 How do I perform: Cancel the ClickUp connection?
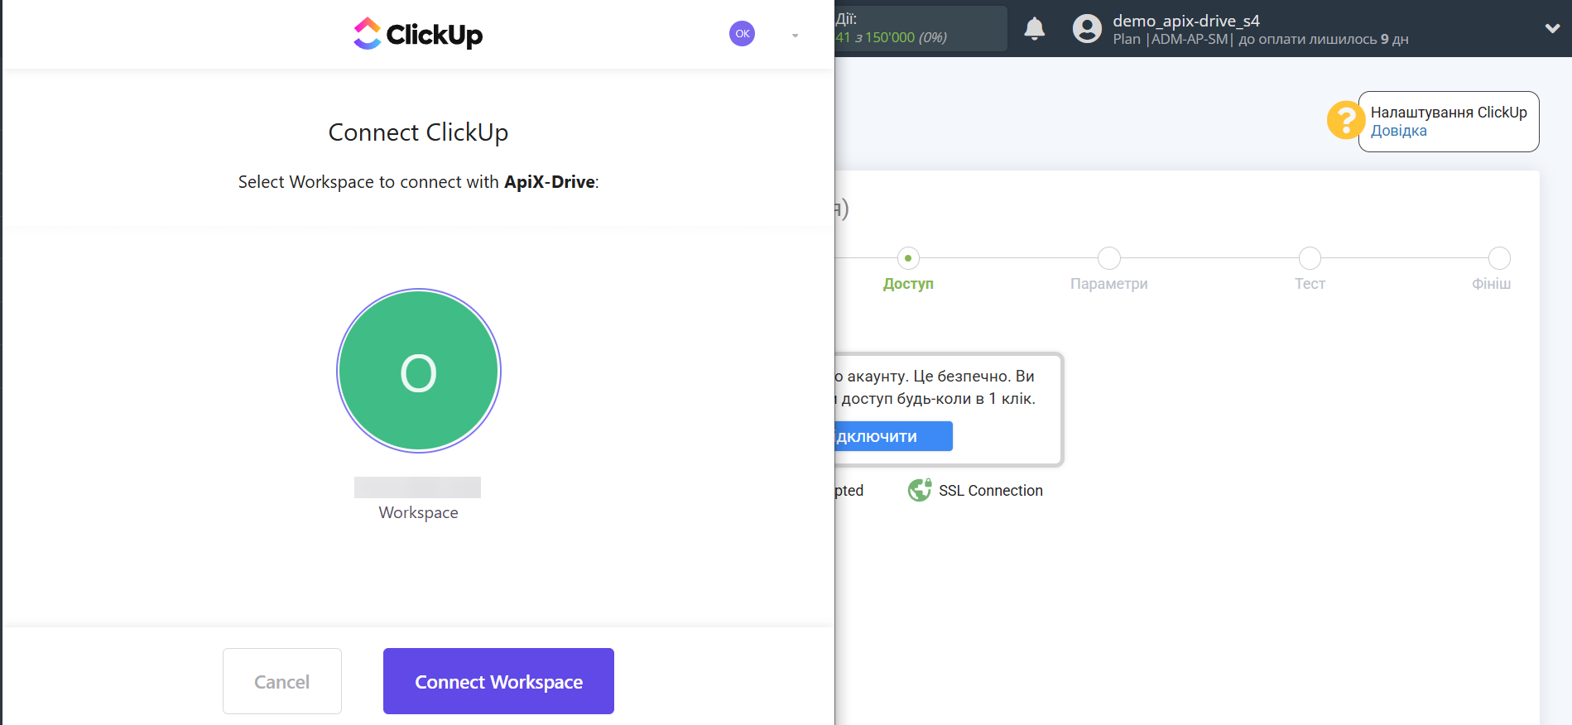(x=282, y=681)
